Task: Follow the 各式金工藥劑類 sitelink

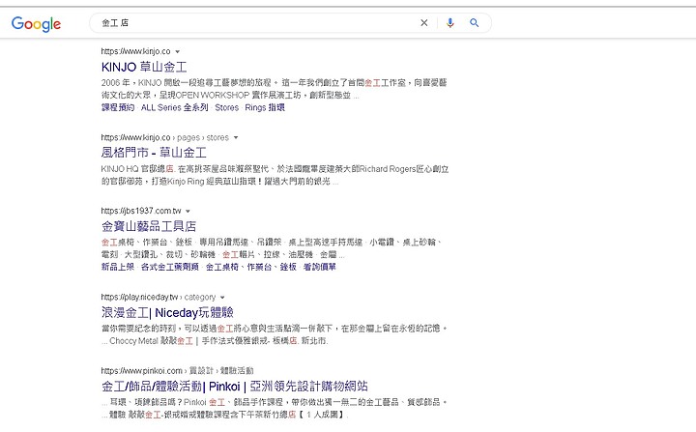Action: pos(170,267)
